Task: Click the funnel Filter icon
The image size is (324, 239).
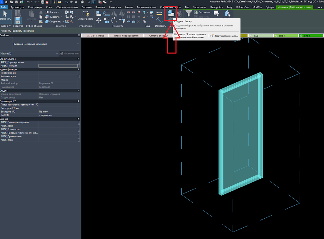Action: (x=188, y=14)
